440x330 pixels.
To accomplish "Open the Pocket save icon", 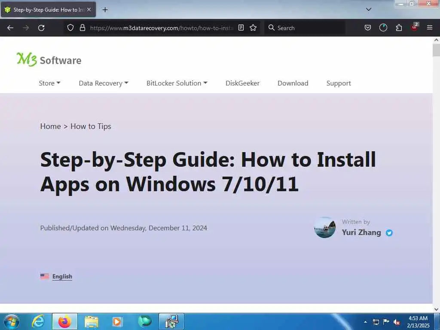I will click(368, 28).
